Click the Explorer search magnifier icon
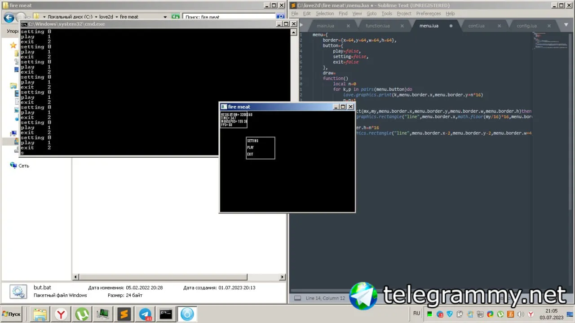The width and height of the screenshot is (575, 323). click(x=280, y=17)
